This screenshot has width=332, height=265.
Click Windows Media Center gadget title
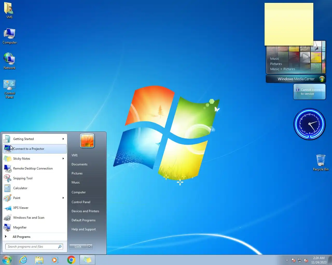pos(296,79)
